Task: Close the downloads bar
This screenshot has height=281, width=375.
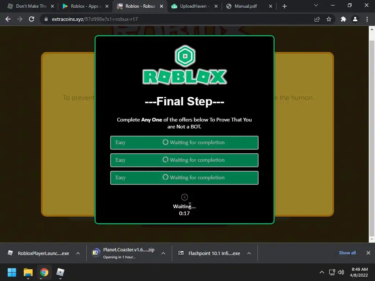Action: click(x=368, y=253)
